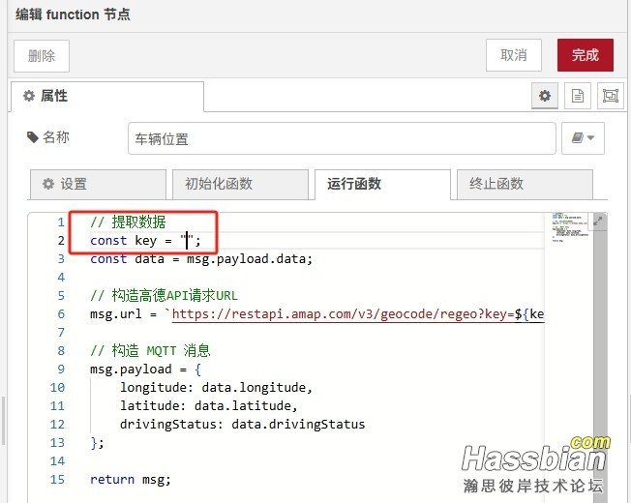Click the 删除 delete button
This screenshot has height=503, width=631.
pos(42,56)
